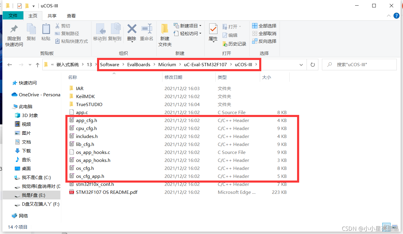Click the Paste icon in ribbon

(x=46, y=29)
